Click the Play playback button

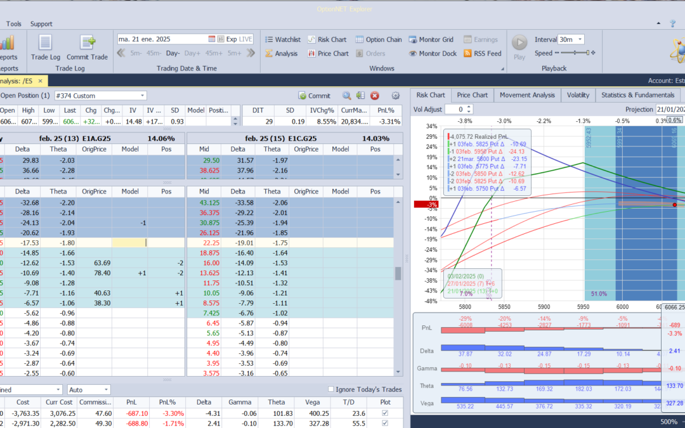(x=519, y=47)
